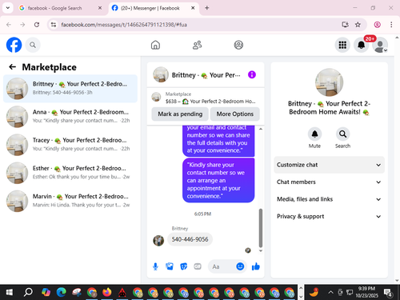Open a new browser tab

207,8
